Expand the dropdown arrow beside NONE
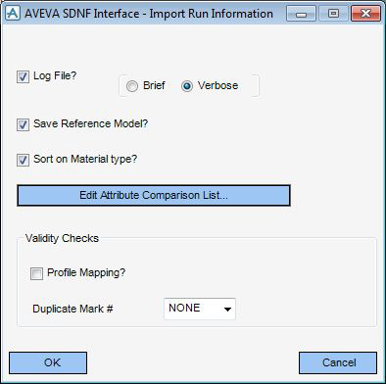Viewport: 386px width, 384px height. click(x=227, y=309)
